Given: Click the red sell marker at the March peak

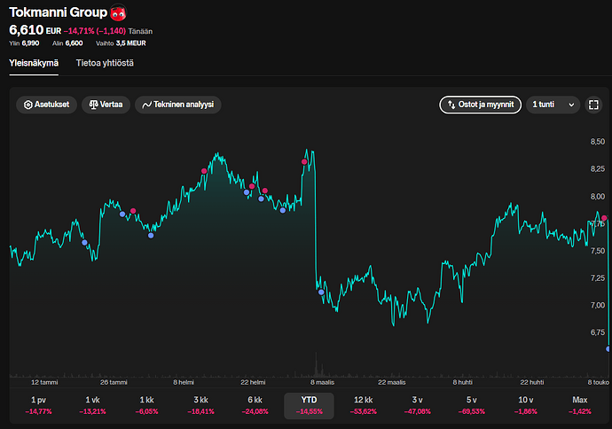Looking at the screenshot, I should [304, 162].
